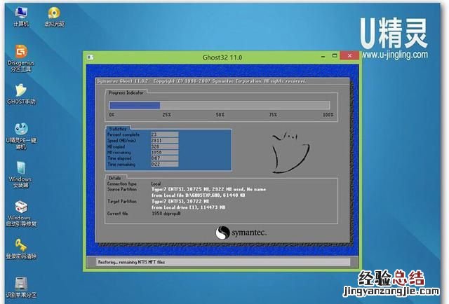Click the Symantec Ghost copyright header line

pyautogui.click(x=201, y=81)
